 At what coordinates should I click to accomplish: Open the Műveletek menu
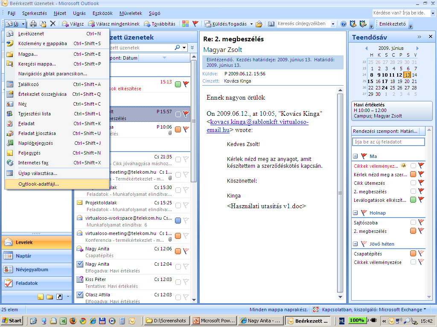(131, 13)
